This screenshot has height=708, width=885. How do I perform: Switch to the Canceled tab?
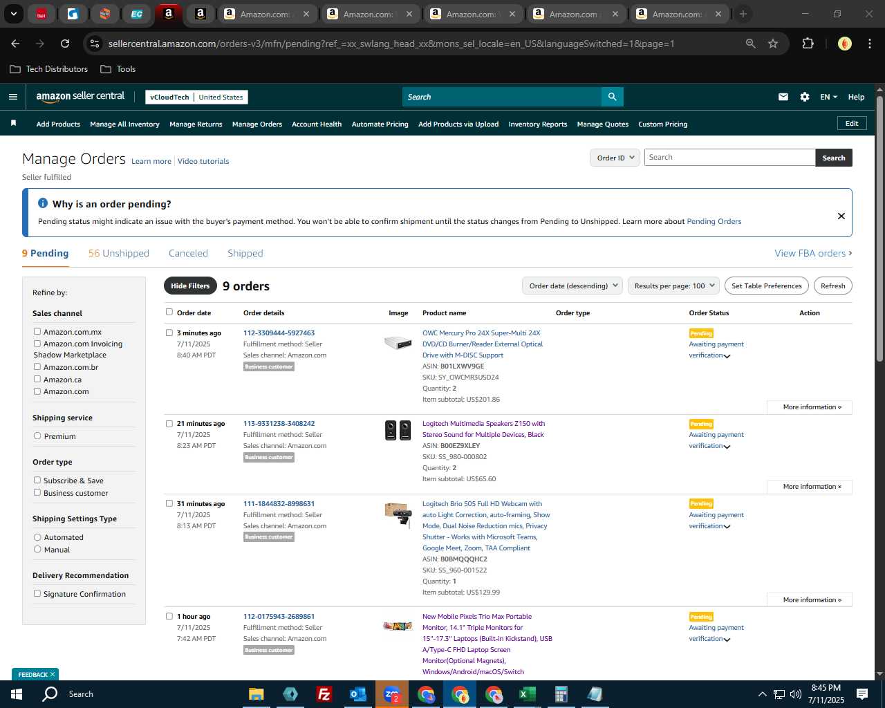click(x=188, y=253)
